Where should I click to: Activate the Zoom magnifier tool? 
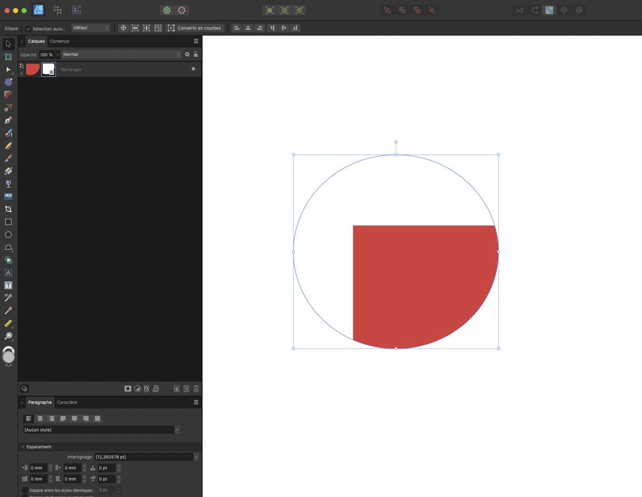[x=8, y=336]
